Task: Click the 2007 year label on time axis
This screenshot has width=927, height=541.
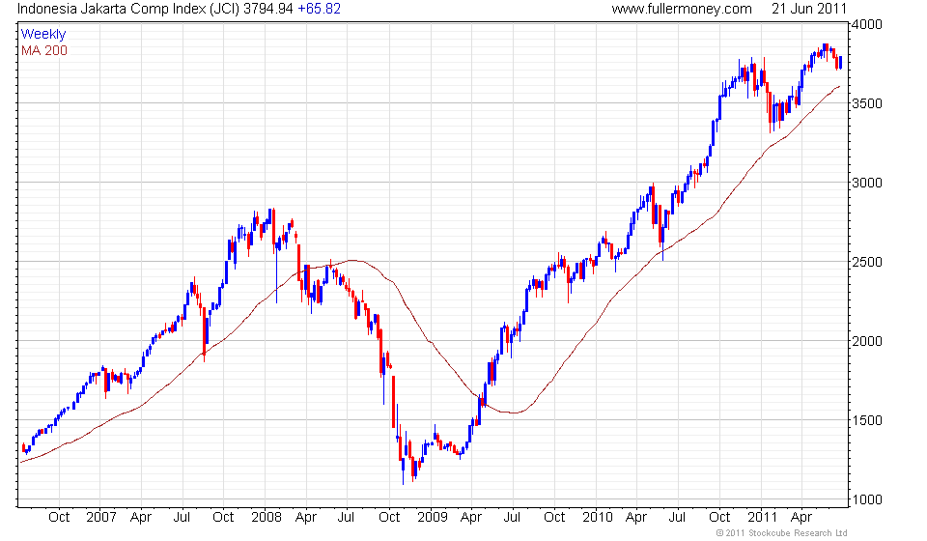Action: pos(101,518)
